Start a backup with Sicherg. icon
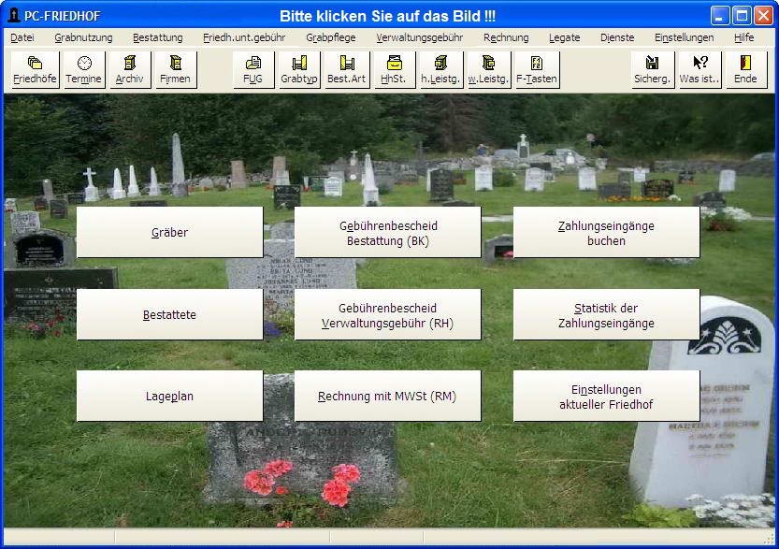The height and width of the screenshot is (549, 779). click(x=653, y=70)
